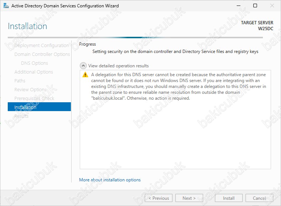Click the Install button
The width and height of the screenshot is (281, 206).
[229, 198]
